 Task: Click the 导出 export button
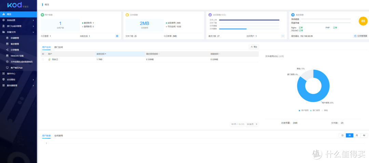click(254, 47)
